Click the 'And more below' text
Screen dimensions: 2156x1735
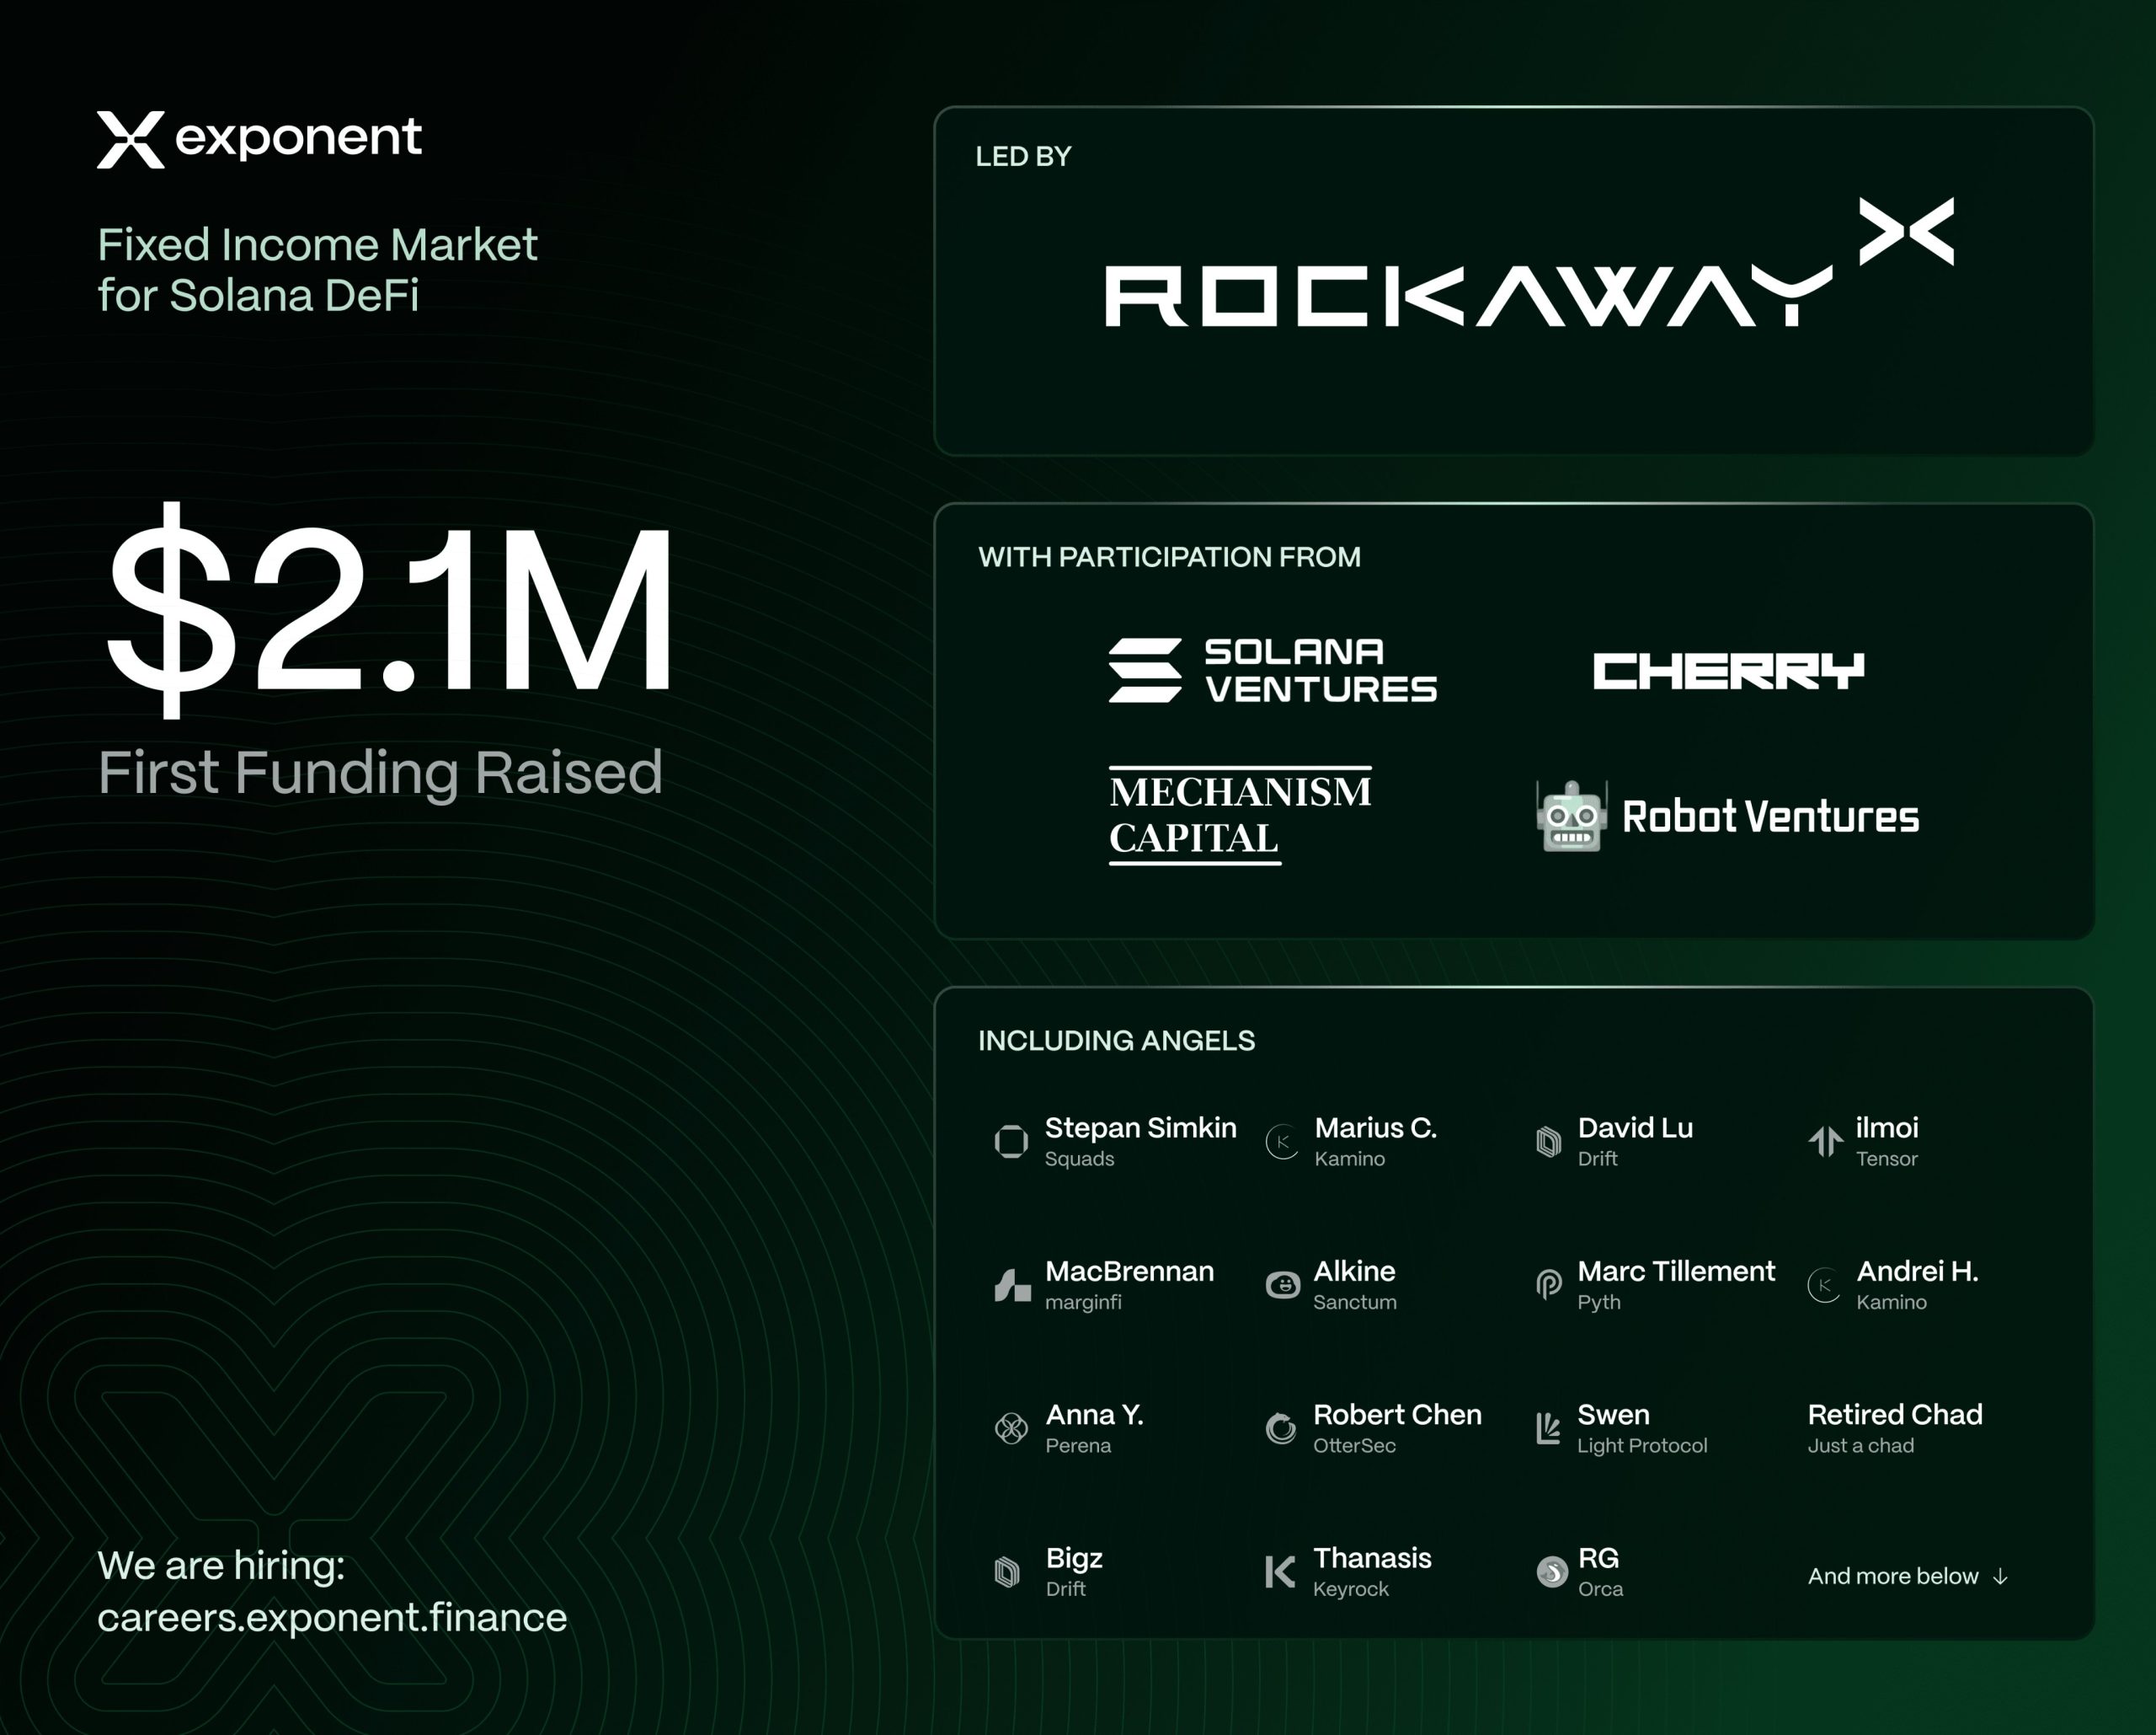point(1892,1577)
